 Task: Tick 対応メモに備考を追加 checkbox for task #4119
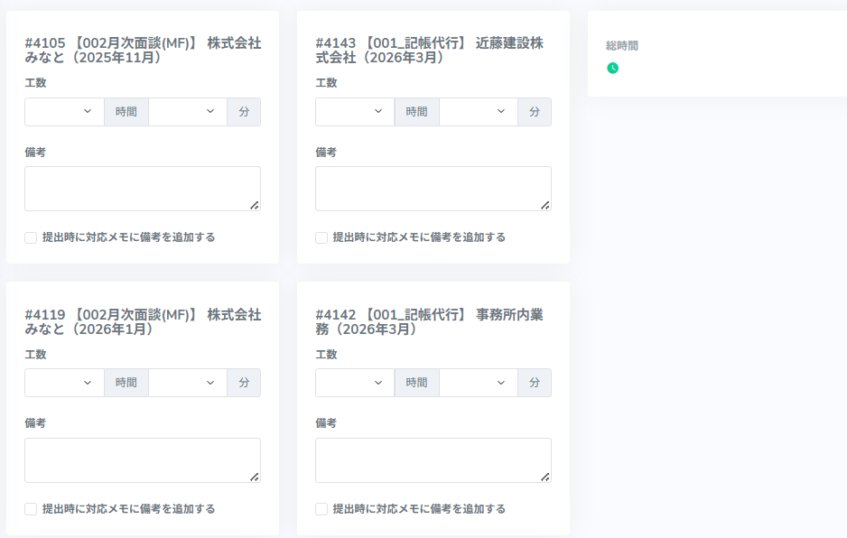coord(31,509)
